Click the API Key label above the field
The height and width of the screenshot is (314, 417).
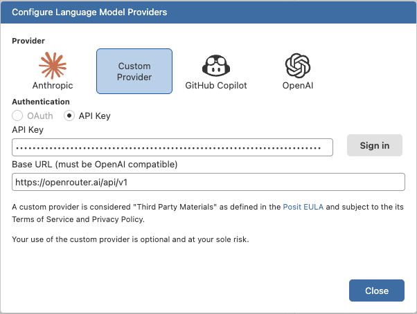[x=28, y=129]
